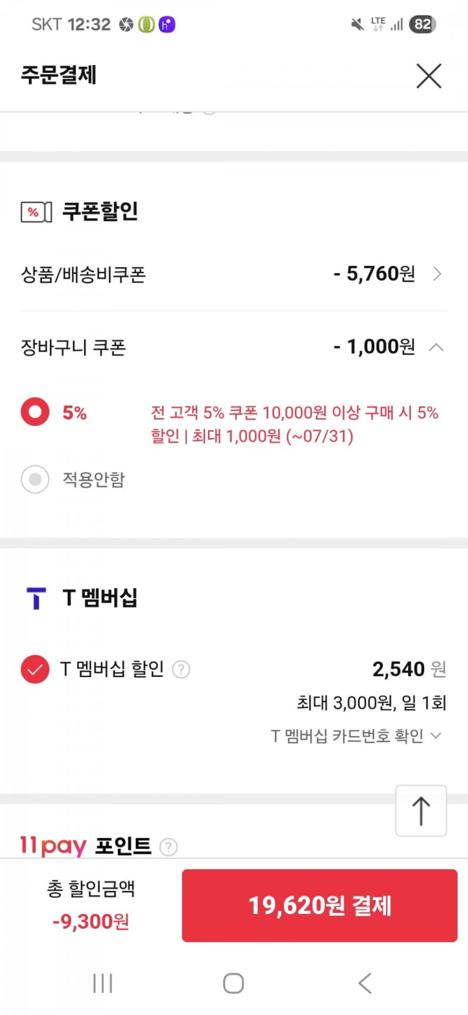Tap the T 멤버십 logo icon
The height and width of the screenshot is (1015, 468).
(x=36, y=598)
